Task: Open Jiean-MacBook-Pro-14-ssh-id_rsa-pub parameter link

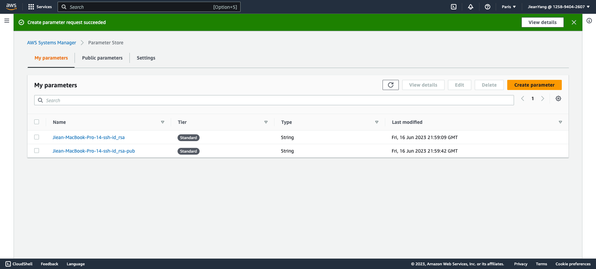Action: point(94,151)
